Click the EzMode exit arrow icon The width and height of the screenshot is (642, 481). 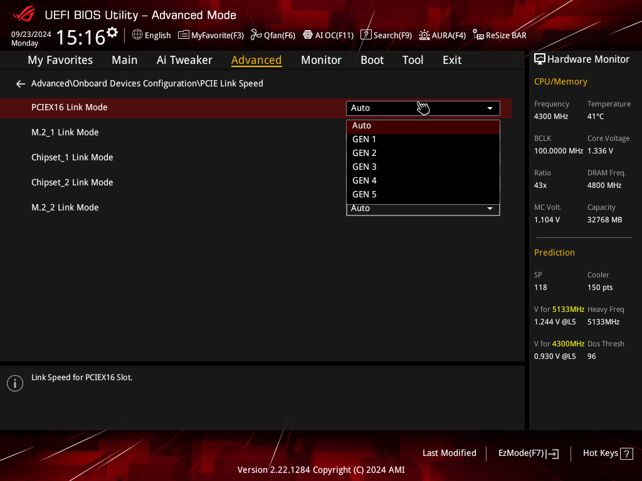[553, 453]
